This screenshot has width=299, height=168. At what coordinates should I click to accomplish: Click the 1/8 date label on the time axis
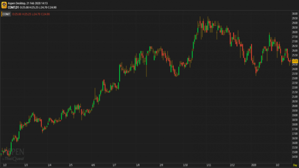[138, 165]
